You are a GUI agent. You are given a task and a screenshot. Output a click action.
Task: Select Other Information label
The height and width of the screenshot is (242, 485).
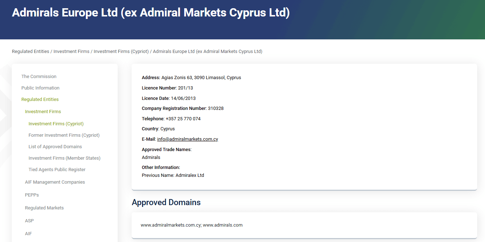pos(161,168)
